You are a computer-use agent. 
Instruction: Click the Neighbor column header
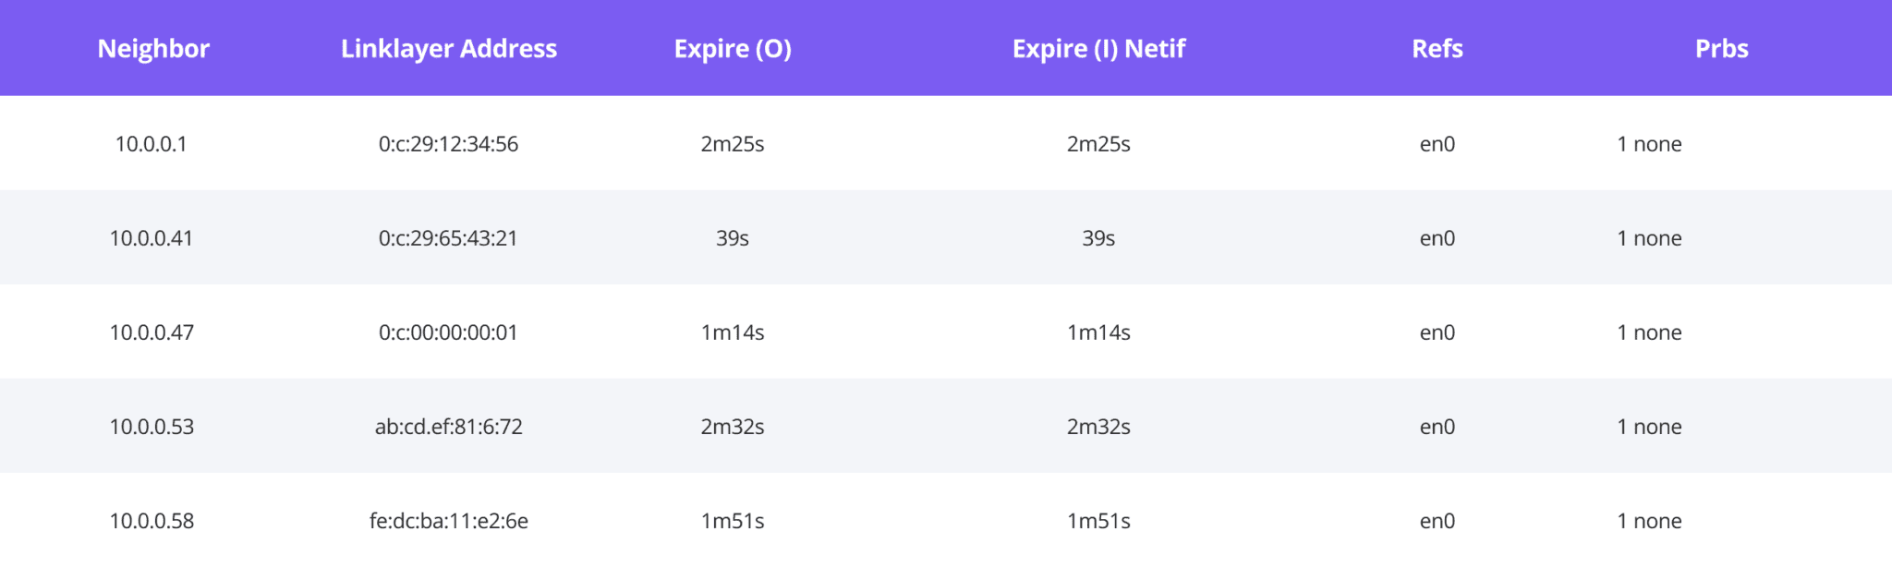[153, 48]
